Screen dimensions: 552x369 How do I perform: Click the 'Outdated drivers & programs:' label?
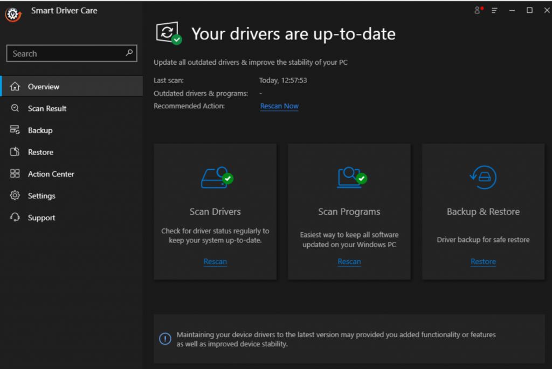point(201,93)
